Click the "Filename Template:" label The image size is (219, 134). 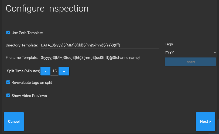tap(22, 57)
